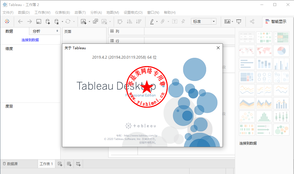The height and width of the screenshot is (174, 294).
Task: Duplicate the current sheet
Action: click(95, 21)
